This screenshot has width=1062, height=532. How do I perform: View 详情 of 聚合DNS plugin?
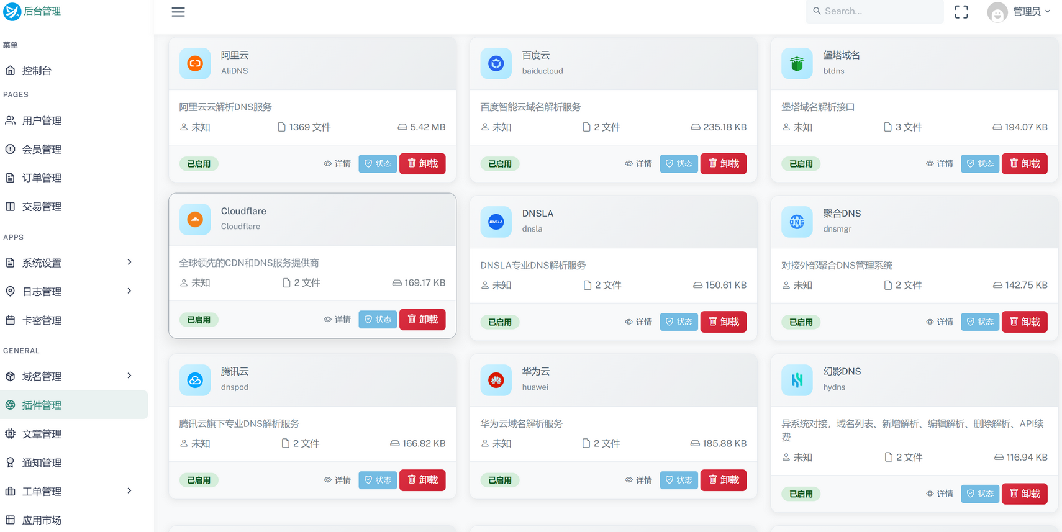(x=939, y=322)
